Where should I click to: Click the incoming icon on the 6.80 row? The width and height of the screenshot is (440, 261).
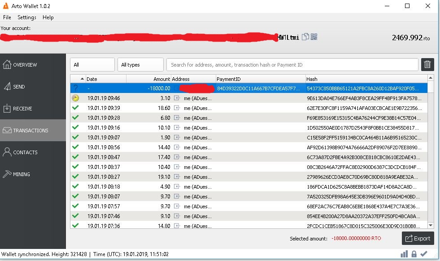[177, 118]
